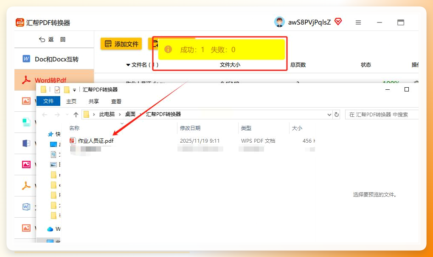Click the dark blue book icon in converter sidebar

click(x=26, y=143)
